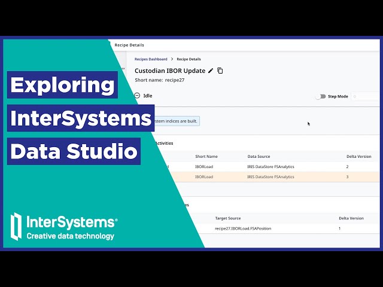Click the Idle status label
This screenshot has height=287, width=383.
[x=148, y=96]
